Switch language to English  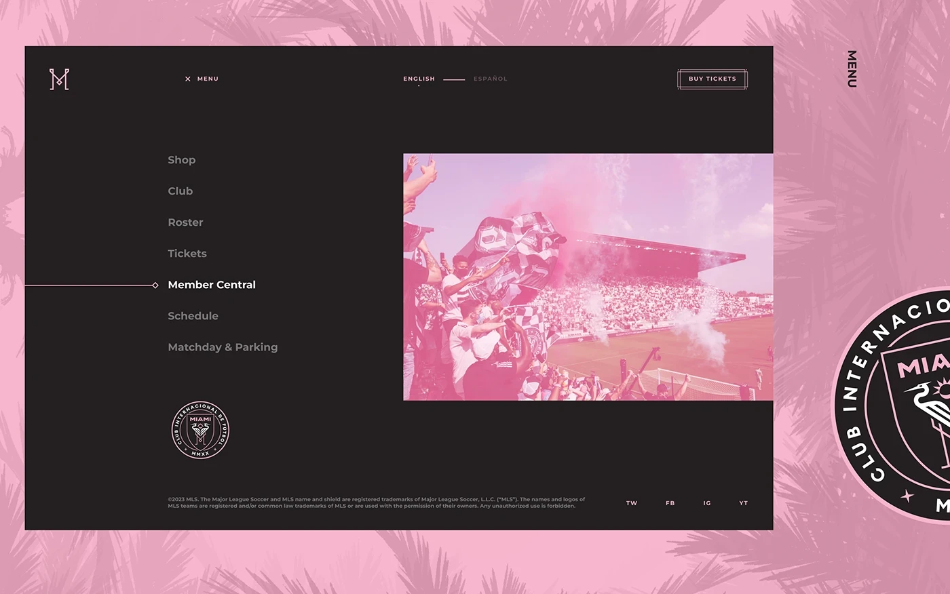(419, 79)
